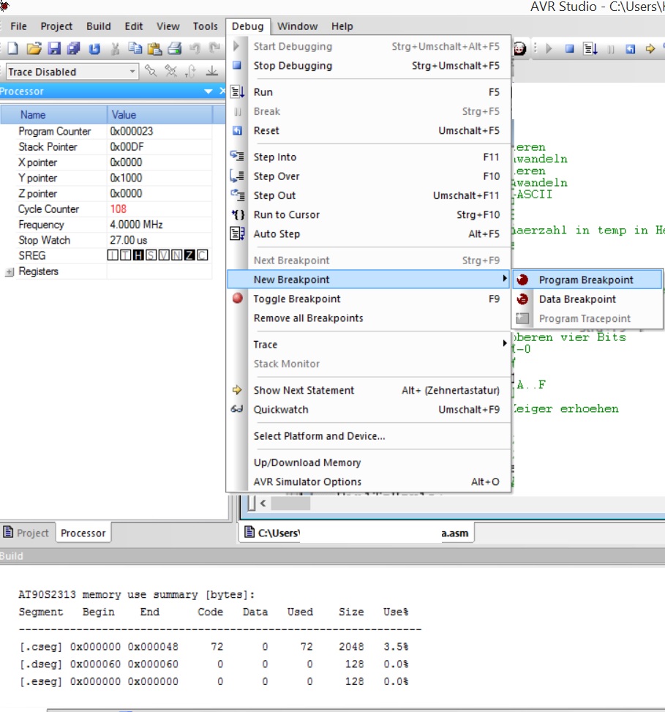Viewport: 665px width, 712px height.
Task: Click the Break pause toolbar icon
Action: coord(611,49)
